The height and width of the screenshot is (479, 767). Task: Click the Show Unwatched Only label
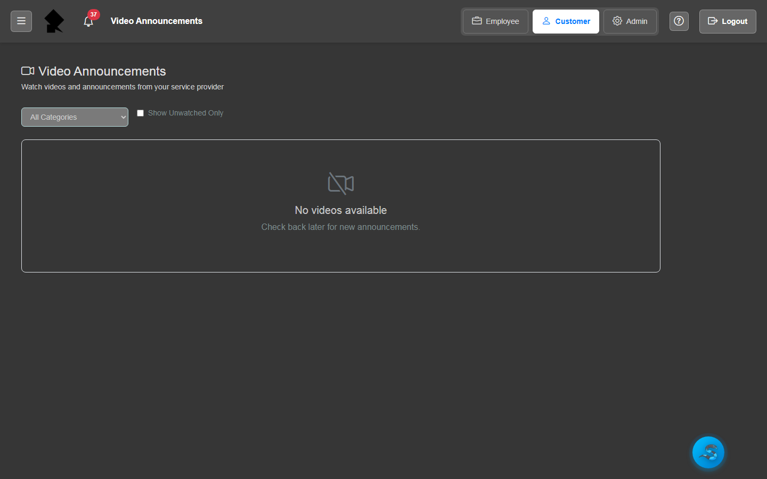[x=185, y=113]
